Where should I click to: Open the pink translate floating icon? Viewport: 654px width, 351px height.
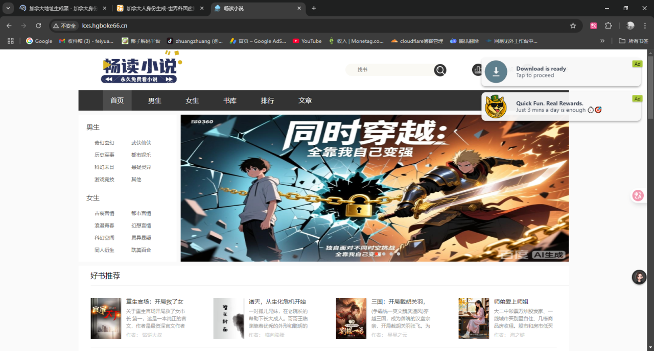point(638,195)
